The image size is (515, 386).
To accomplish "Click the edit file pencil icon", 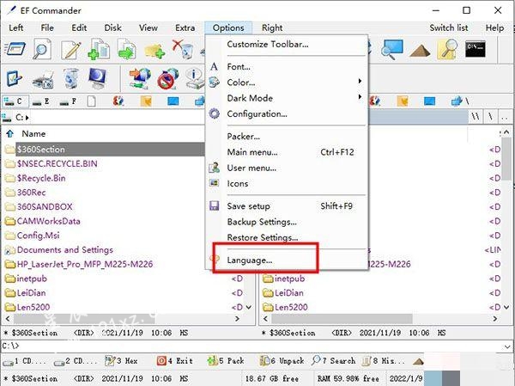I will point(70,50).
